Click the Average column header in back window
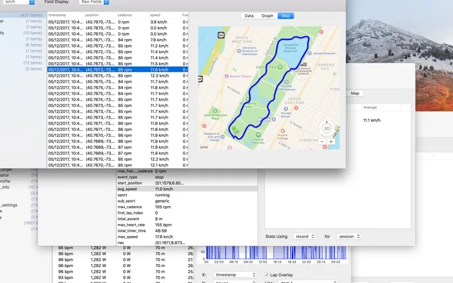 click(x=381, y=108)
